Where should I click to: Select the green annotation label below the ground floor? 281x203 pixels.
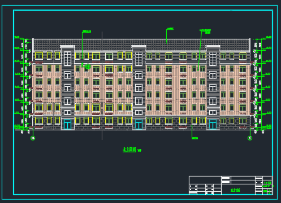[x=195, y=138]
